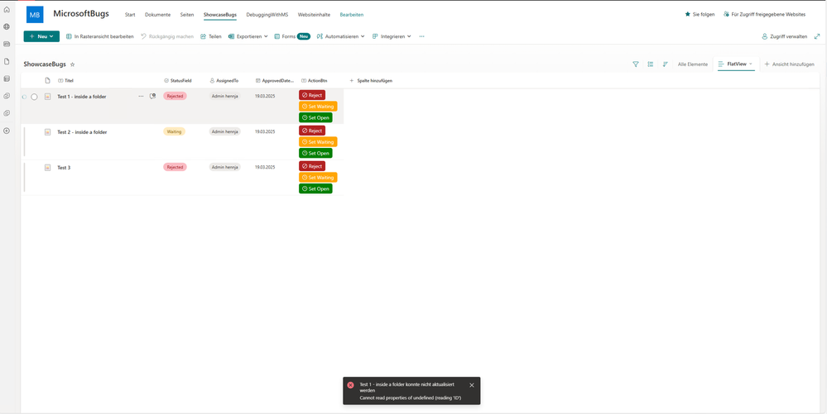827x414 pixels.
Task: Click Teilen share command
Action: (211, 36)
